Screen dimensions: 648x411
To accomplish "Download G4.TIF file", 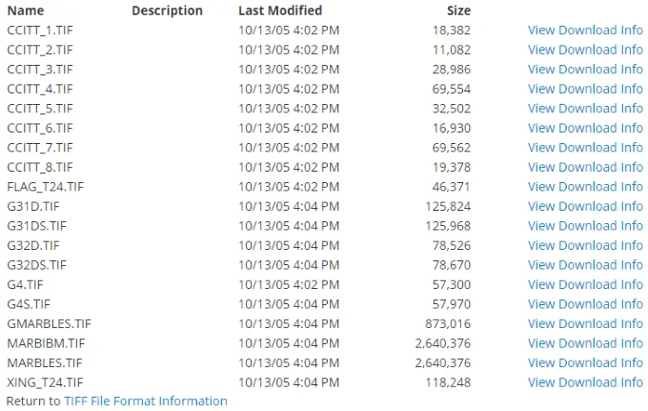I will pos(587,284).
